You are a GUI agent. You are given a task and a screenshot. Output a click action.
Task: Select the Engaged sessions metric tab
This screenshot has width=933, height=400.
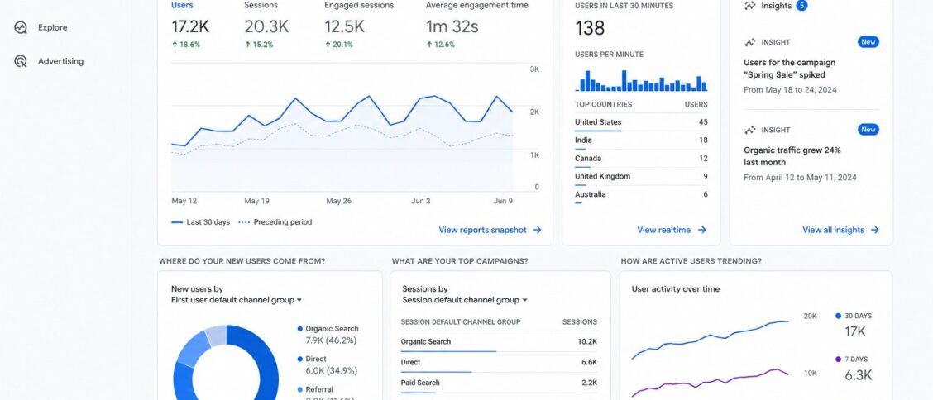click(x=359, y=5)
